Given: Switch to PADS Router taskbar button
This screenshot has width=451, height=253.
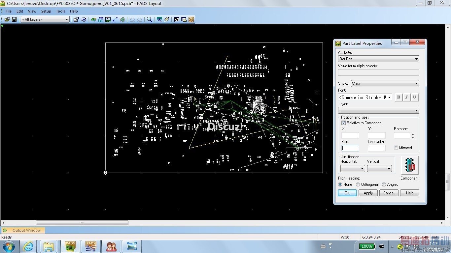Looking at the screenshot, I should (91, 246).
